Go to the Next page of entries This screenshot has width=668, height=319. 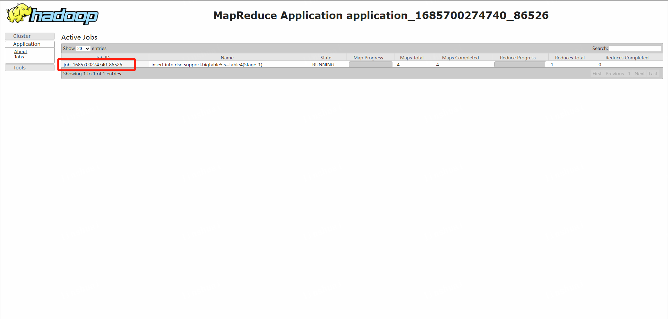[639, 74]
